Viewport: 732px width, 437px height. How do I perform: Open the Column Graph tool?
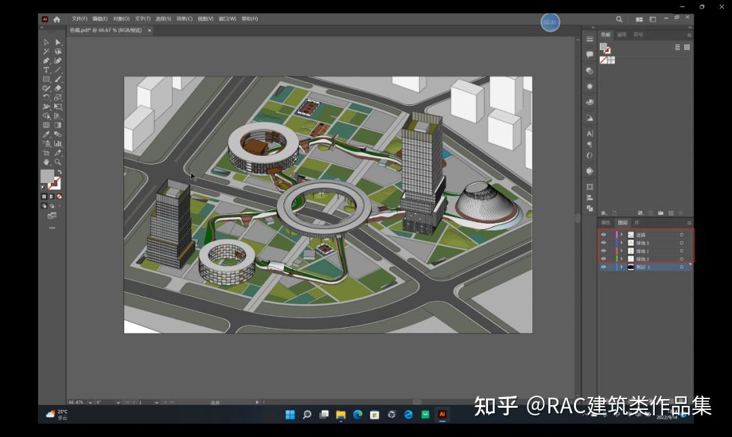click(58, 144)
